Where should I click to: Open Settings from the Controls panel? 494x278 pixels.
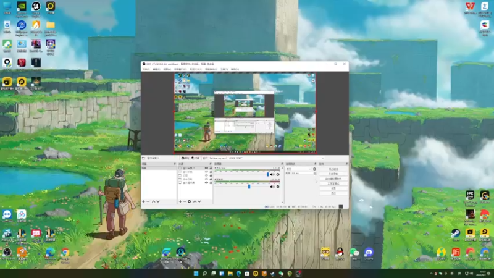coord(333,188)
